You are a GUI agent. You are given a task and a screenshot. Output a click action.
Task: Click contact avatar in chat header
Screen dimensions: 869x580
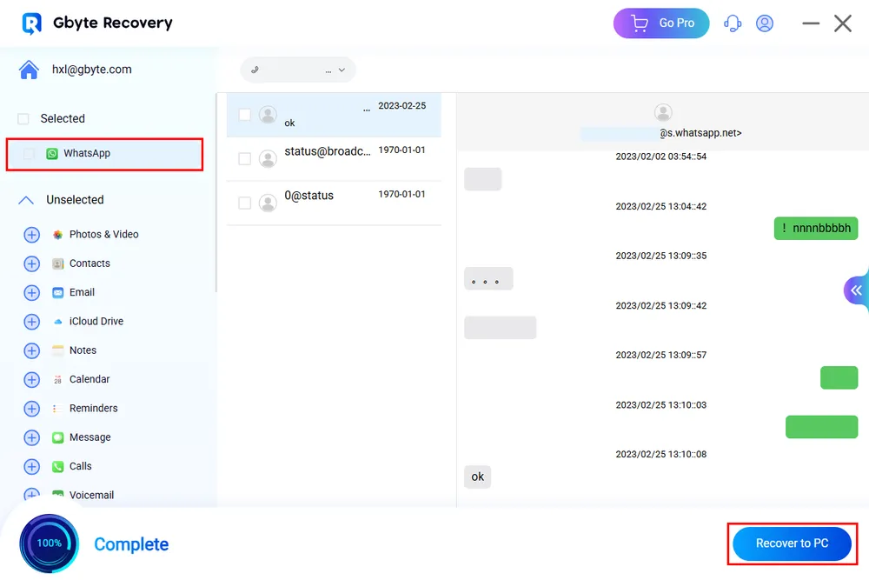pos(663,112)
